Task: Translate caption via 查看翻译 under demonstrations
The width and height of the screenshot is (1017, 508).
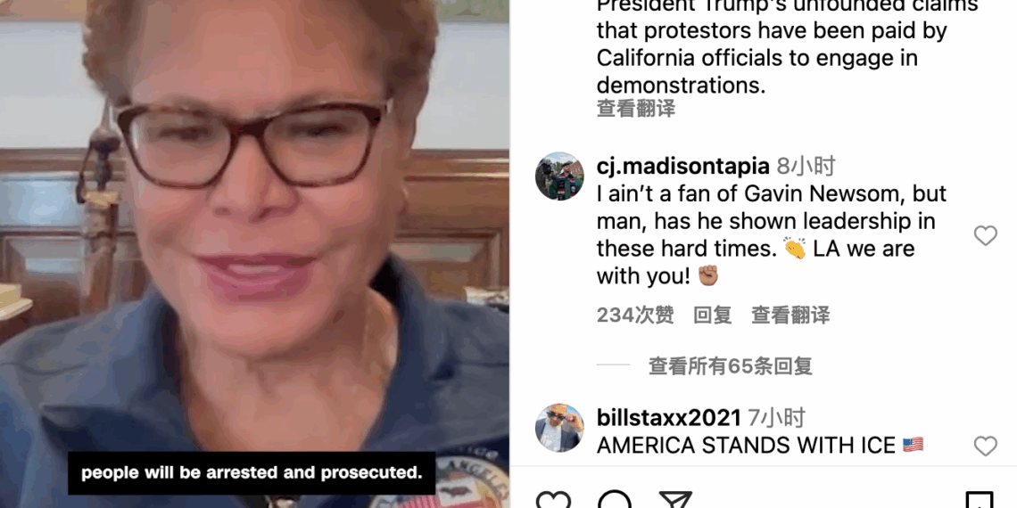Action: tap(635, 109)
